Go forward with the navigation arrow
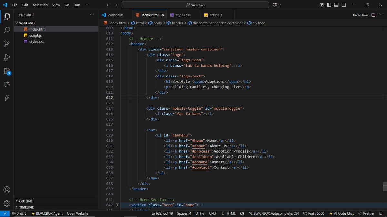387x217 pixels. (x=116, y=5)
